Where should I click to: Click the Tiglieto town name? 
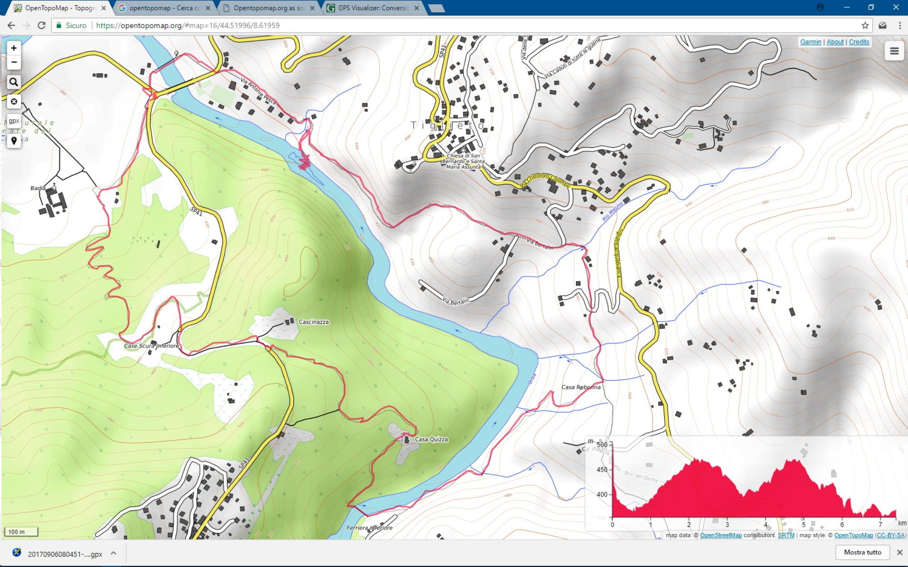[x=448, y=125]
